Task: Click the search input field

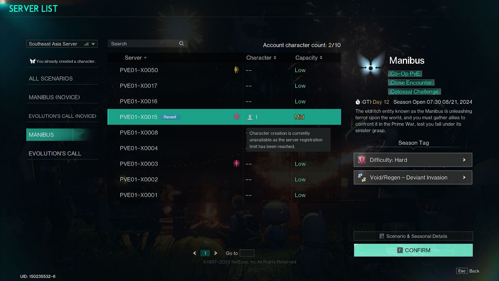Action: tap(147, 43)
